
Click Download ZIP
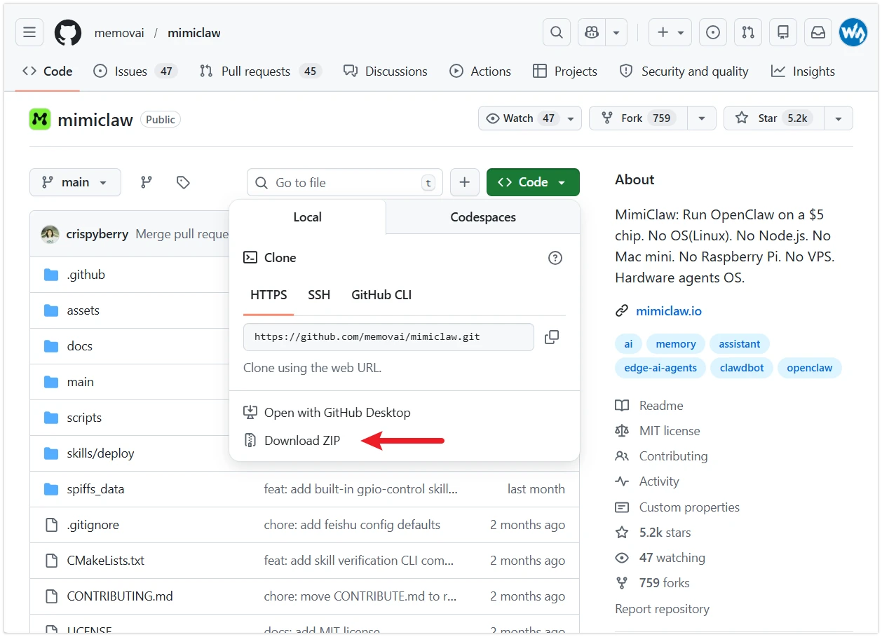(301, 441)
